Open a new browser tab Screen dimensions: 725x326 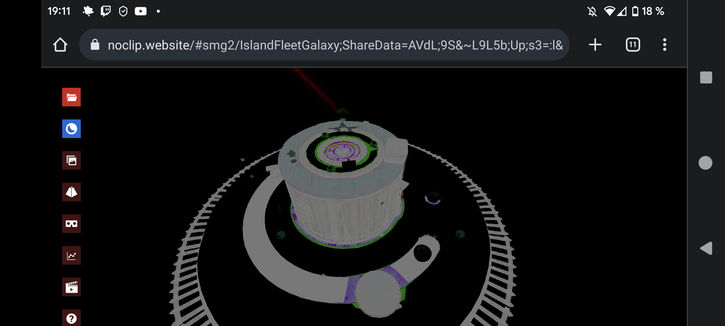coord(594,44)
